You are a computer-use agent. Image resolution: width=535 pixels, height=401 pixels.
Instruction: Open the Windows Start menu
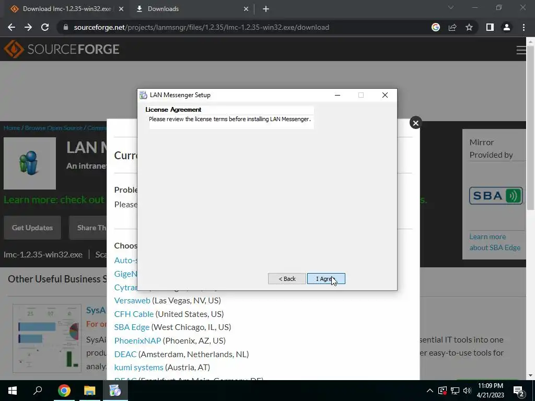(13, 391)
